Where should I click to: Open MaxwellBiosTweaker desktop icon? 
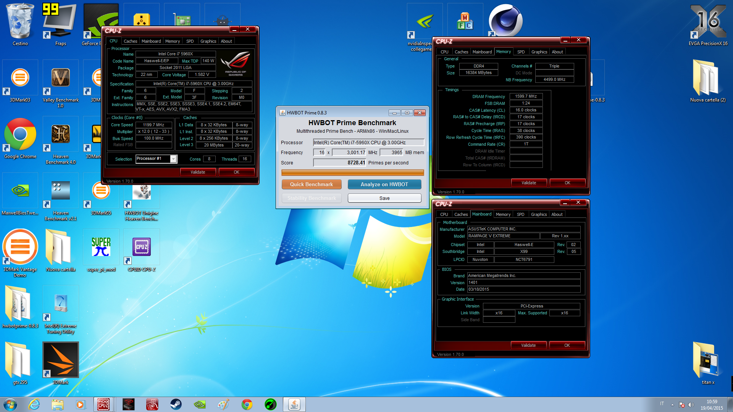[x=20, y=195]
